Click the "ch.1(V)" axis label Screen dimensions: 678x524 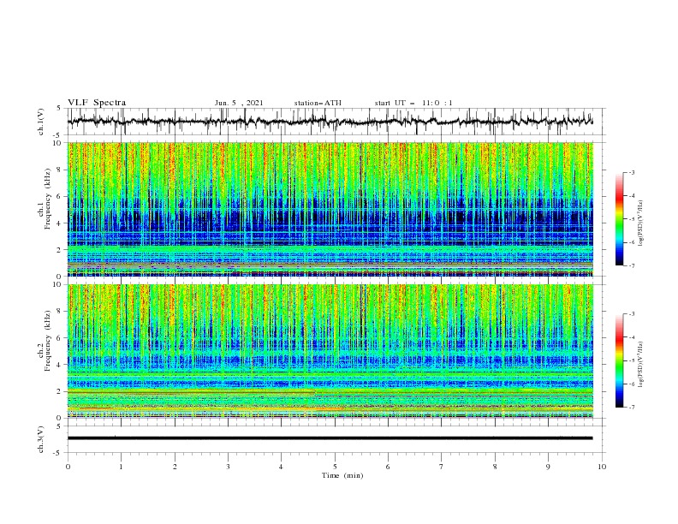coord(41,122)
